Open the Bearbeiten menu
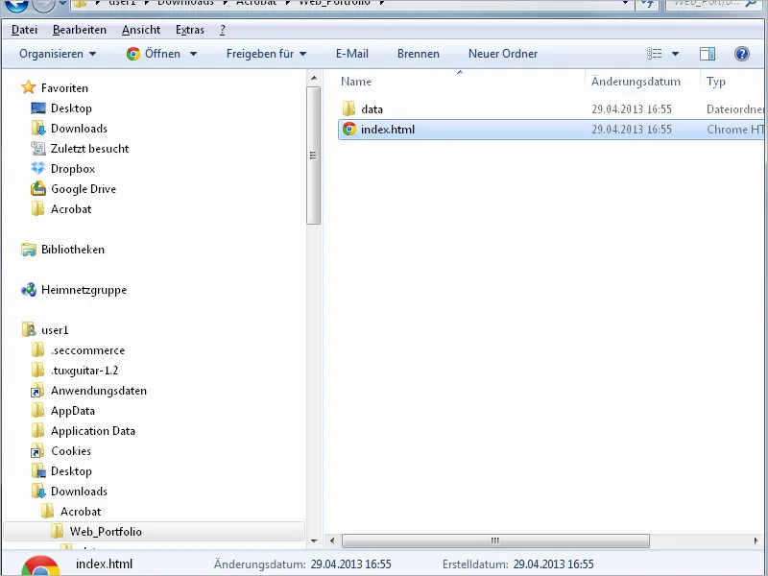This screenshot has height=576, width=768. pyautogui.click(x=80, y=30)
